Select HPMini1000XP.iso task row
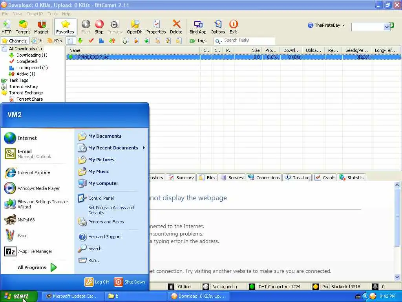Screen dimensions: 402x302 click(x=233, y=57)
